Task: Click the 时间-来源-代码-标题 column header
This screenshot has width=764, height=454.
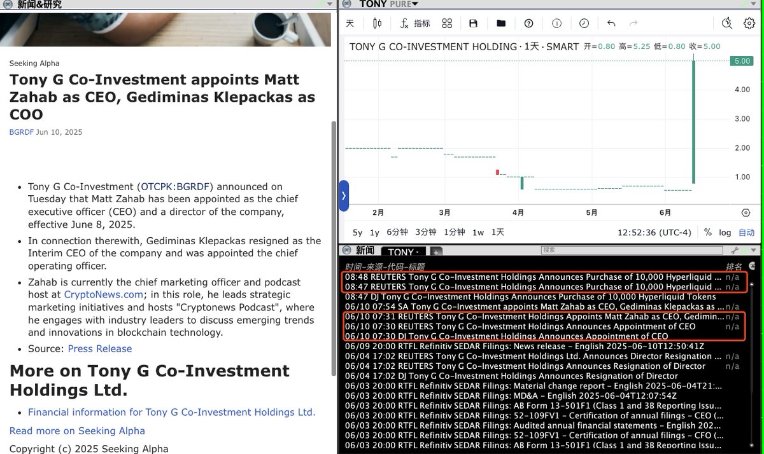Action: tap(385, 267)
